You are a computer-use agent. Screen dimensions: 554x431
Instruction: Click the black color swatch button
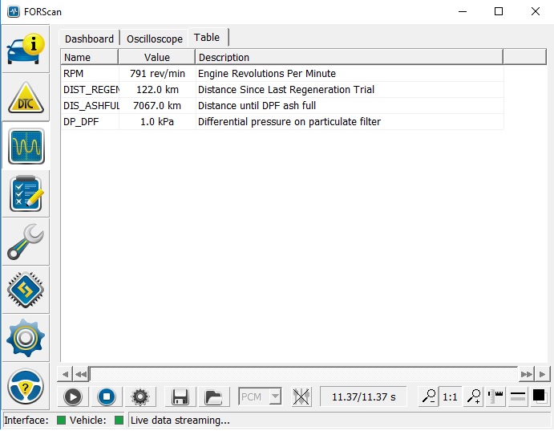(x=539, y=396)
